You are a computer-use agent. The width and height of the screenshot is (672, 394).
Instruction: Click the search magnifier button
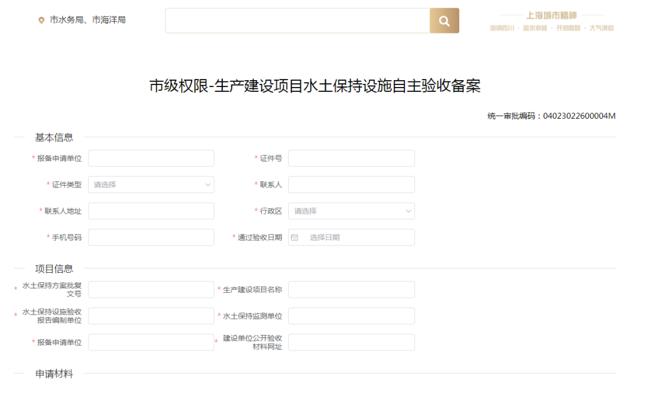(x=444, y=21)
